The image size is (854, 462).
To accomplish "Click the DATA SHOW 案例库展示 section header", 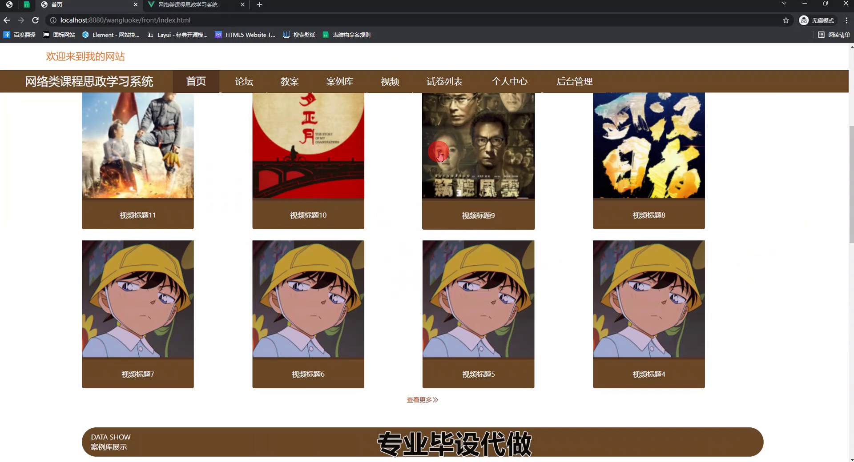I will click(423, 442).
